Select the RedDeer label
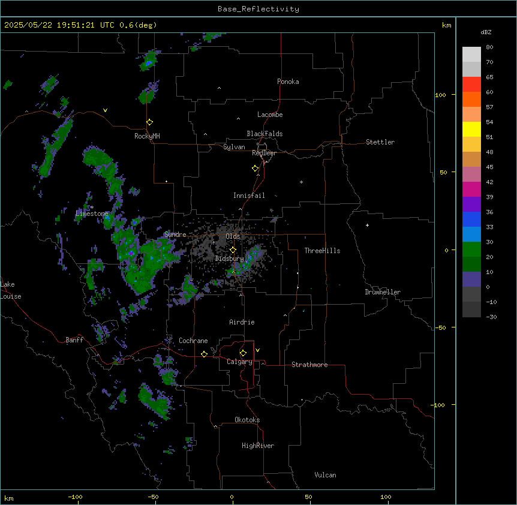The image size is (517, 505). pyautogui.click(x=264, y=153)
